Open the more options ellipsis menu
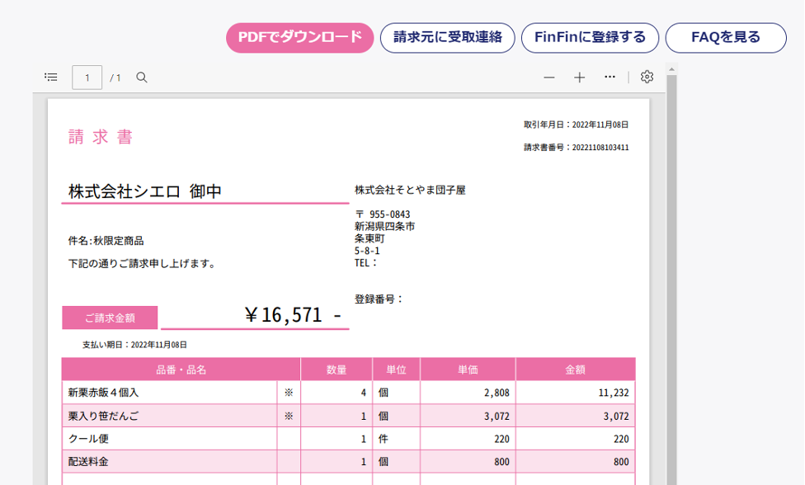 [x=610, y=77]
